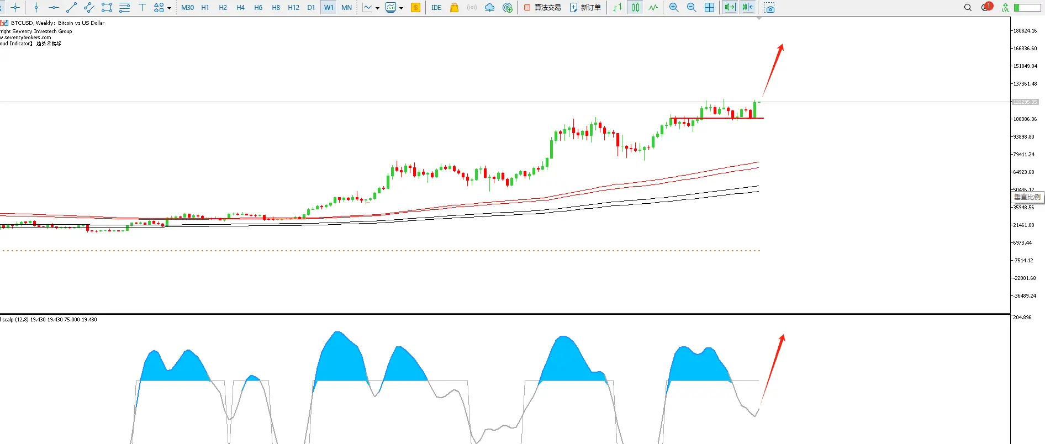Screen dimensions: 1045x444
Task: Click the green signal-plus icon after cloud
Action: pos(508,8)
